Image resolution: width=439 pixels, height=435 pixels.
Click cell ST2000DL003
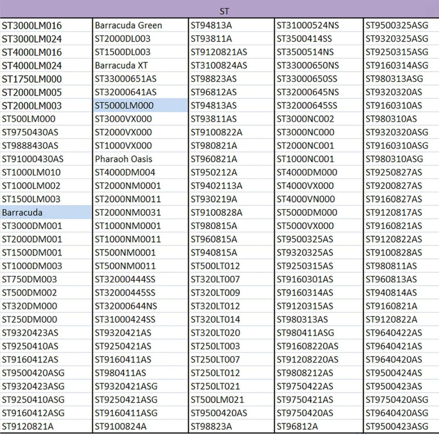click(x=141, y=39)
